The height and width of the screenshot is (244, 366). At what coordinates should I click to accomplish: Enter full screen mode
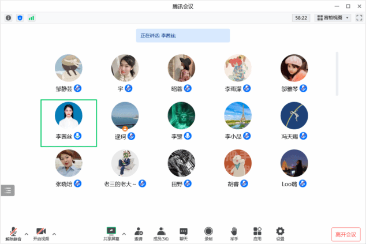coord(359,18)
